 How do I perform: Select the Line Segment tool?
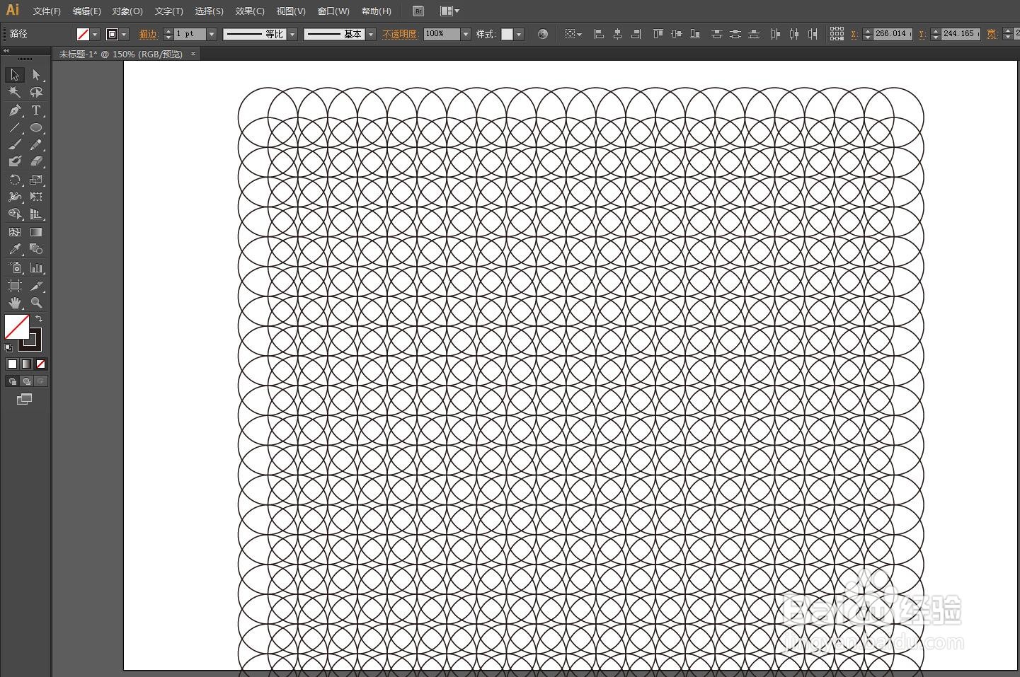pos(15,128)
